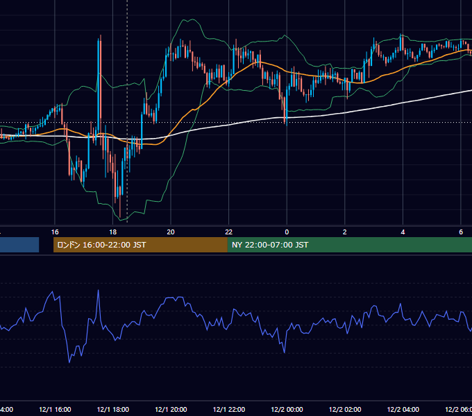Click the 18 hour label on the upper time axis

tap(113, 232)
